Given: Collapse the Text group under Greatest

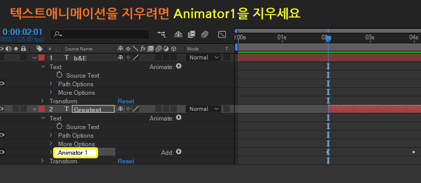Looking at the screenshot, I should click(43, 118).
